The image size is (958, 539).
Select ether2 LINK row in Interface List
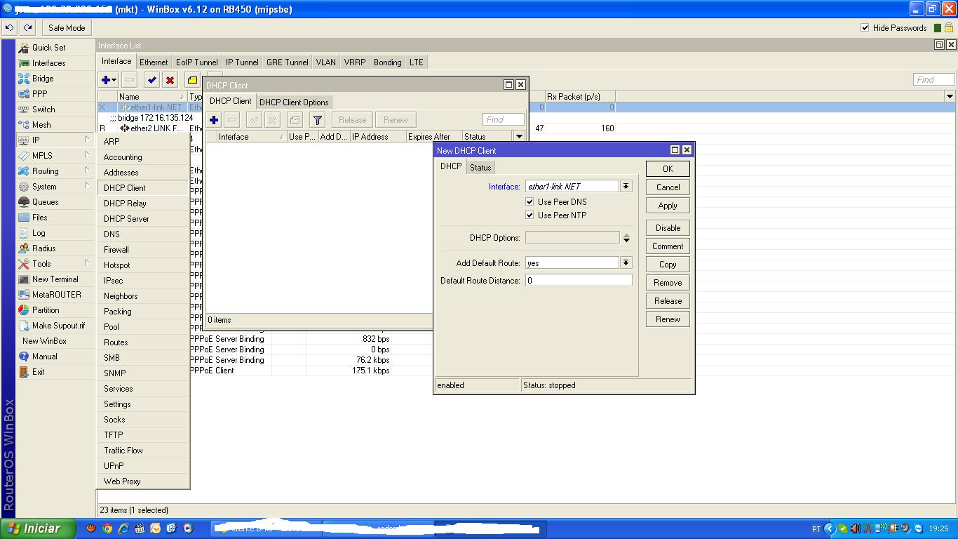pyautogui.click(x=151, y=128)
